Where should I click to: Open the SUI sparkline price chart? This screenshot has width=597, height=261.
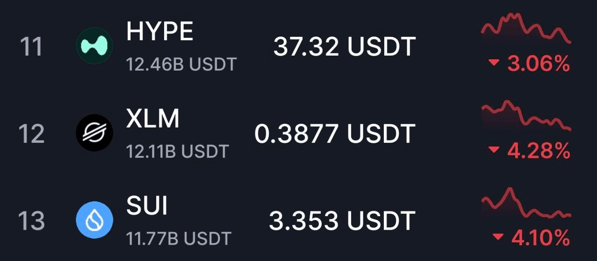(x=526, y=204)
